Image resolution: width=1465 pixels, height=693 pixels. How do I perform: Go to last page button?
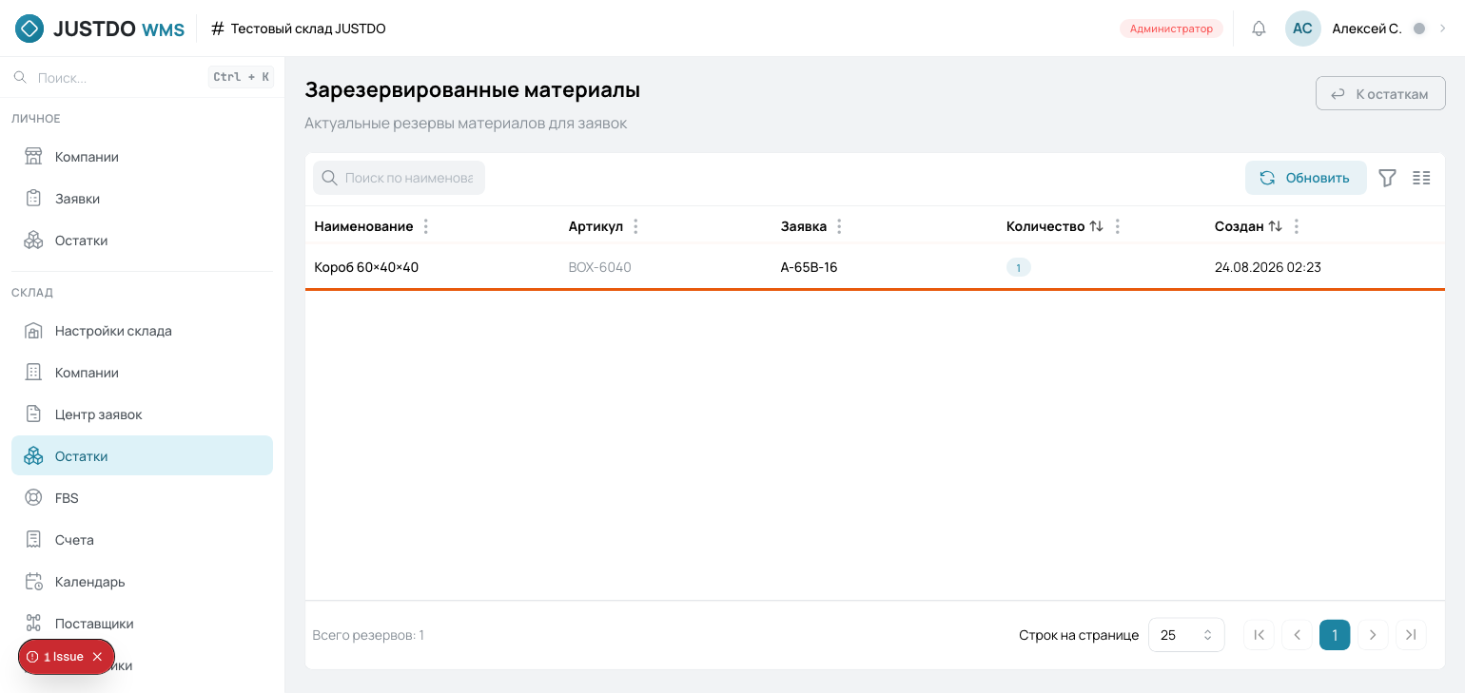coord(1411,635)
